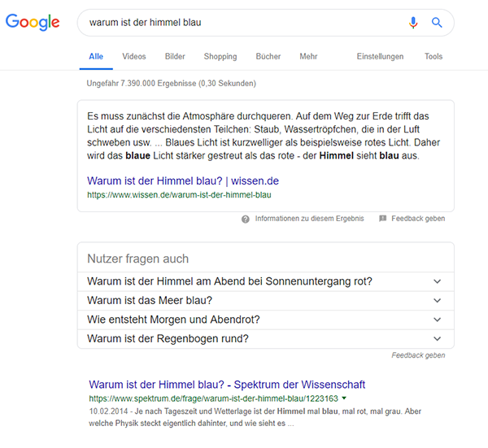Open Einstellungen menu
488x448 pixels.
pos(380,56)
